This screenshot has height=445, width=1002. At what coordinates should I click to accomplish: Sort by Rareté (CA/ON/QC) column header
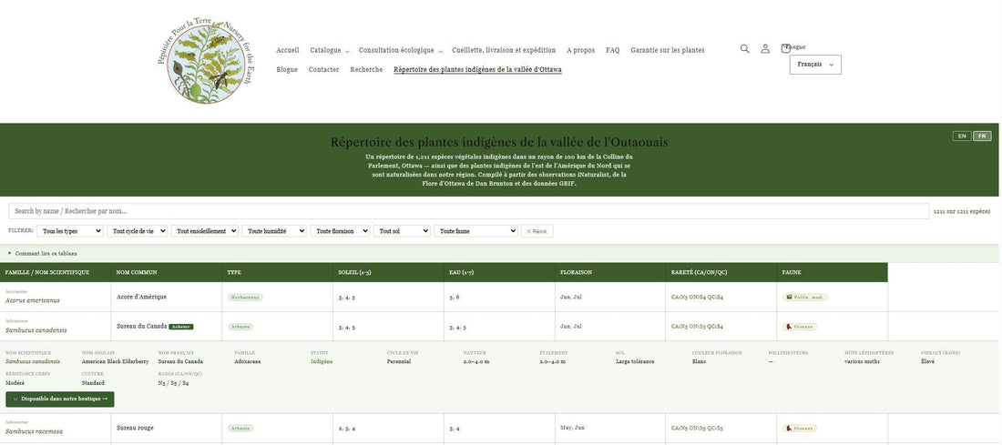[721, 272]
